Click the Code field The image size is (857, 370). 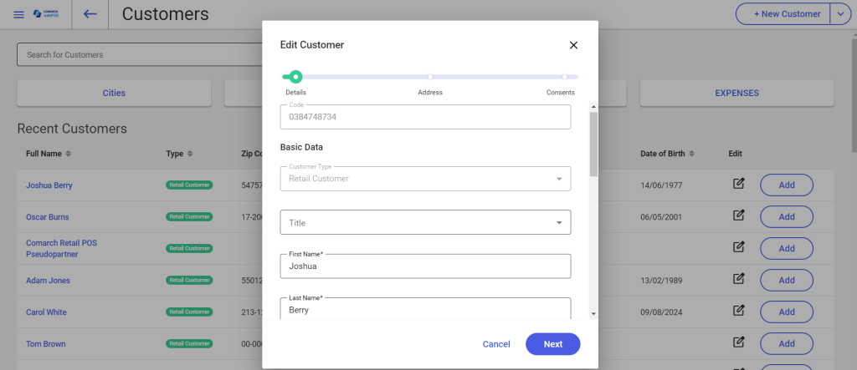pos(425,117)
